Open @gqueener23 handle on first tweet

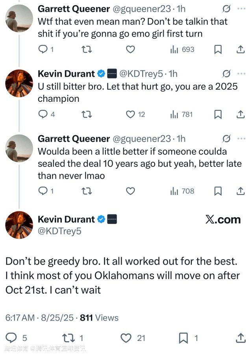click(141, 9)
